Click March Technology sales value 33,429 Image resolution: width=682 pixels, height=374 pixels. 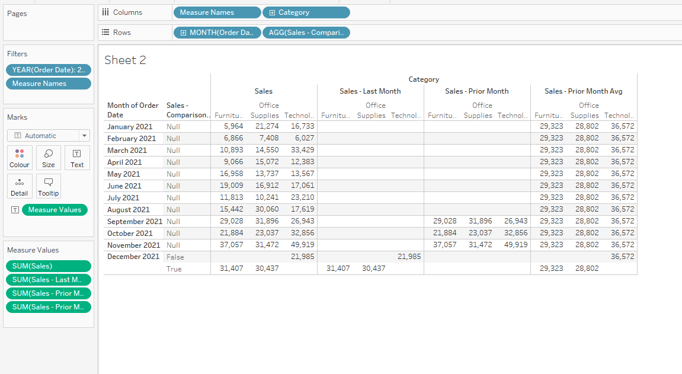coord(303,149)
